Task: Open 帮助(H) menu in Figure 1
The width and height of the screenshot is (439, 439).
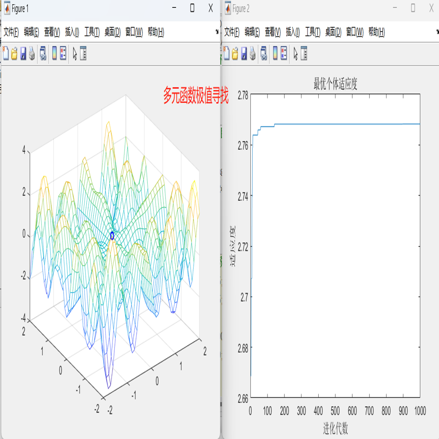Action: coord(156,32)
